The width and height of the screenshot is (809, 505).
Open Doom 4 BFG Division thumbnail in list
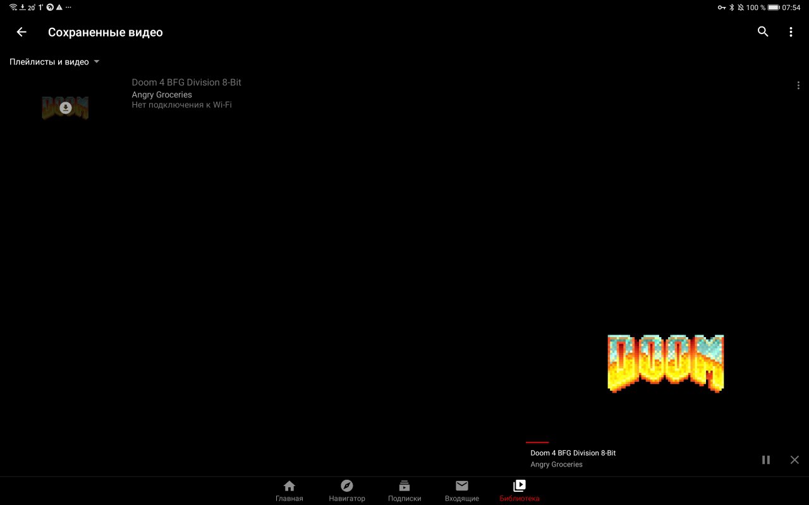click(x=65, y=108)
